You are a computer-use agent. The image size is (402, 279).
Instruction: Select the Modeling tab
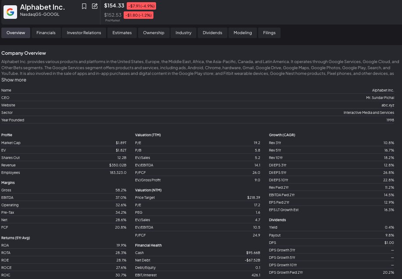242,33
